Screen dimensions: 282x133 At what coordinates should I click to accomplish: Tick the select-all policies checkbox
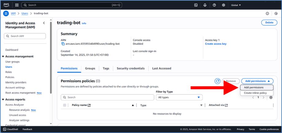(64, 105)
